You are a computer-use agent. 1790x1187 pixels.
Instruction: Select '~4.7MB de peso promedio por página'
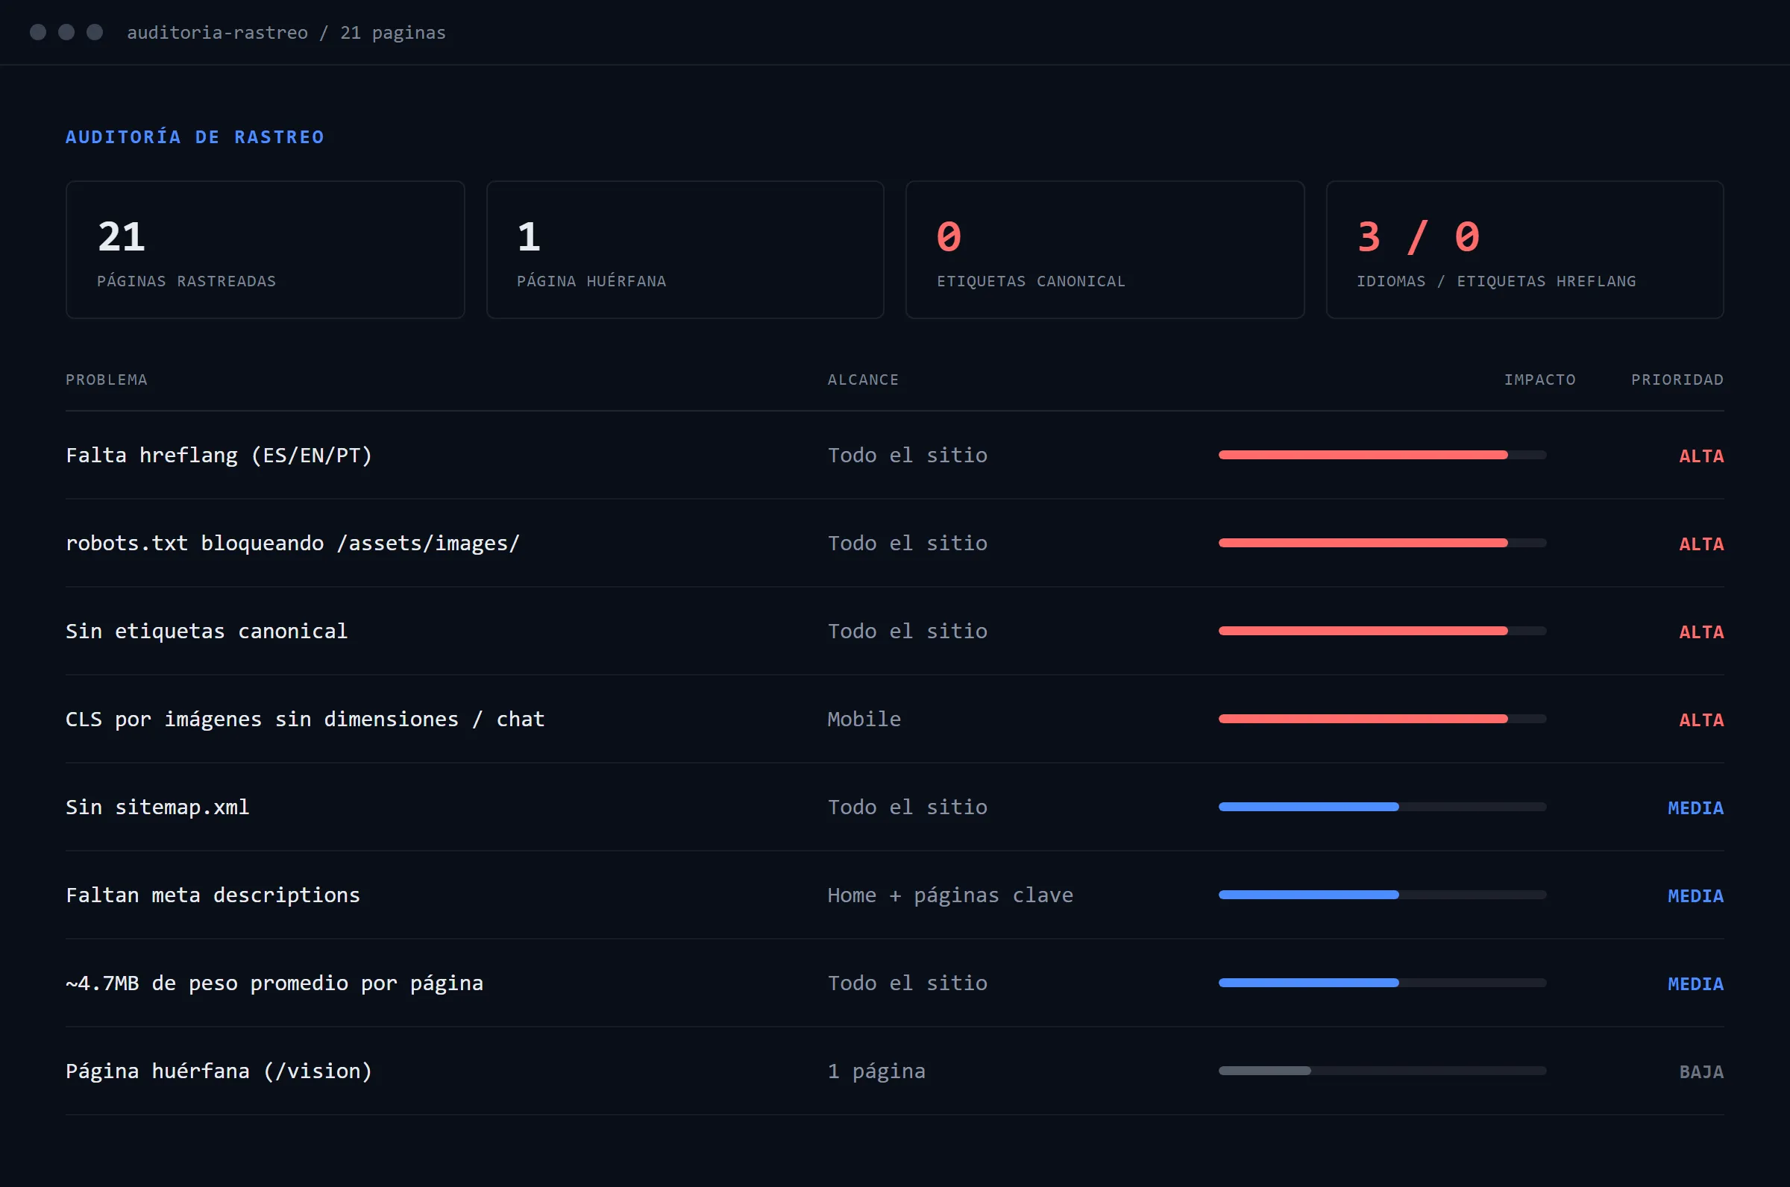coord(274,983)
